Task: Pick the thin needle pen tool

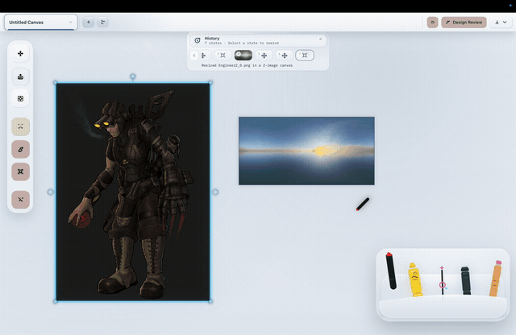Action: pos(443,280)
